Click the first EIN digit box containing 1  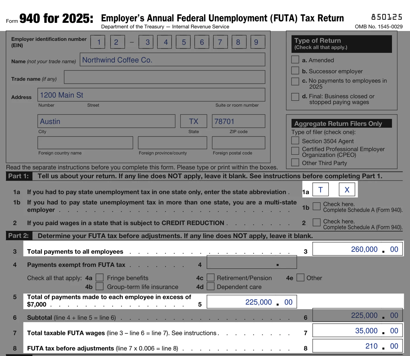98,42
